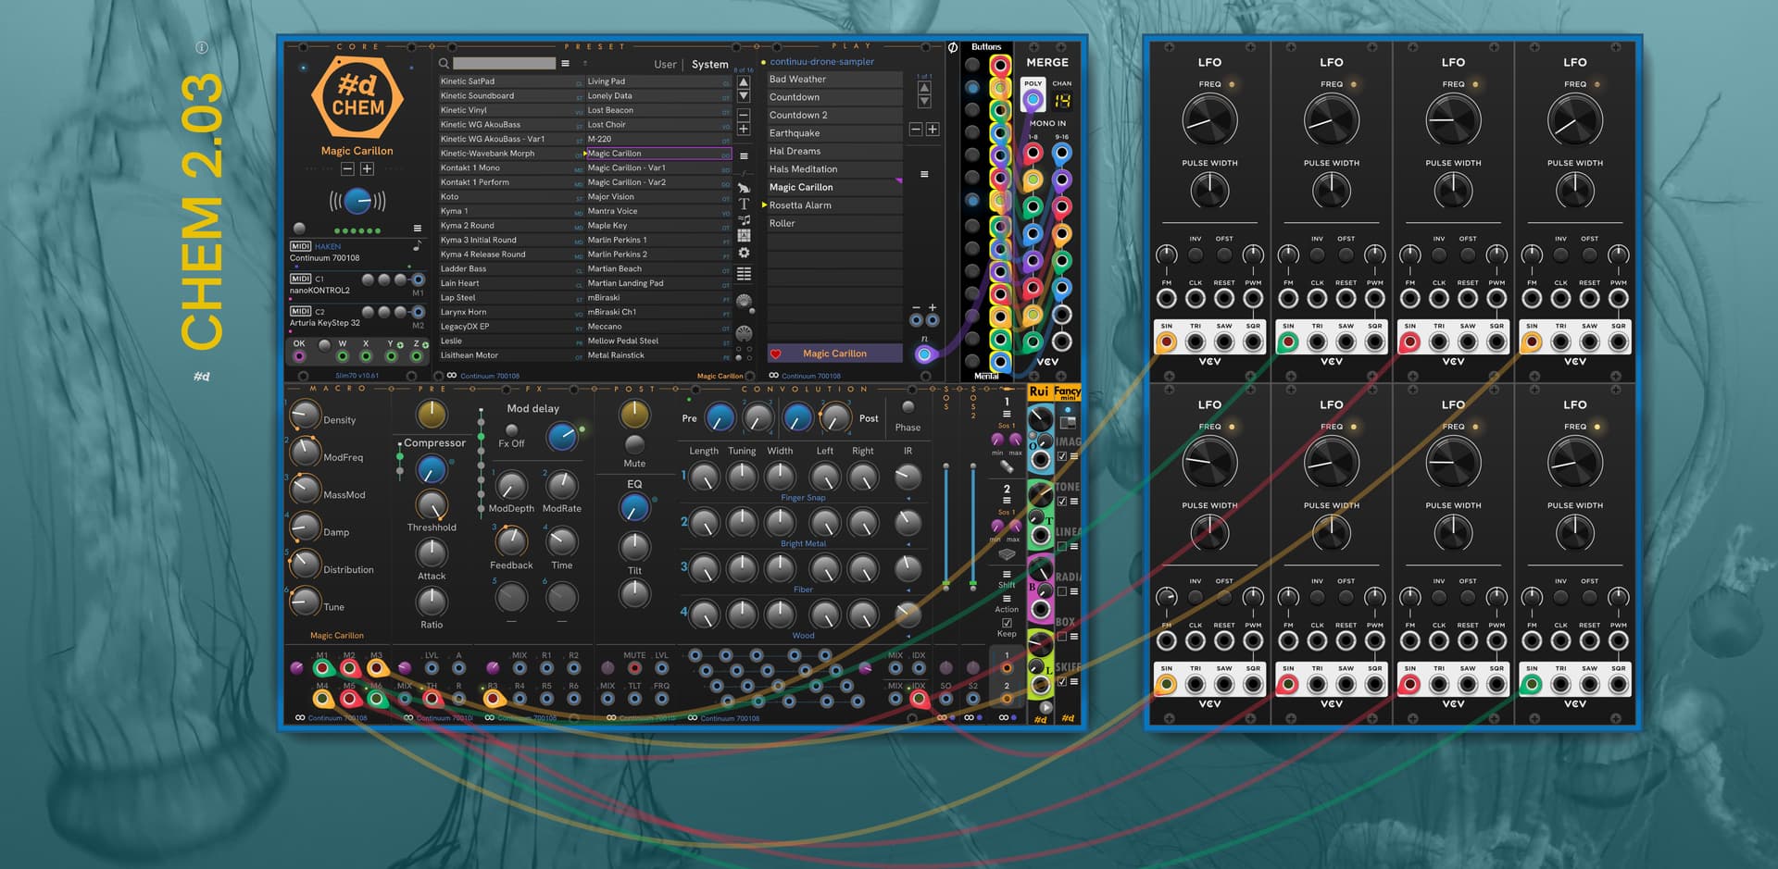Click the down arrow in the Play panel
1778x869 pixels.
[924, 101]
